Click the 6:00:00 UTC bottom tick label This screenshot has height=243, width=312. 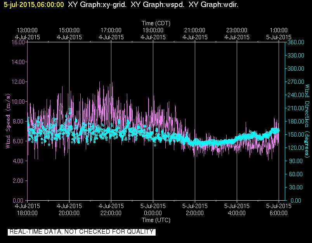coord(279,213)
